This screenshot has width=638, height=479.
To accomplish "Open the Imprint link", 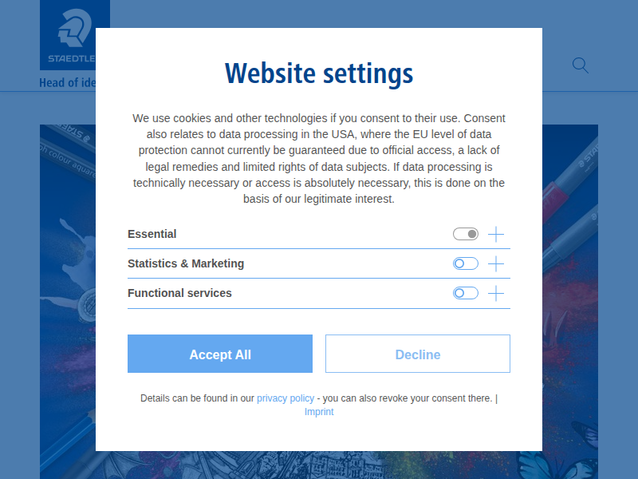I will tap(319, 412).
